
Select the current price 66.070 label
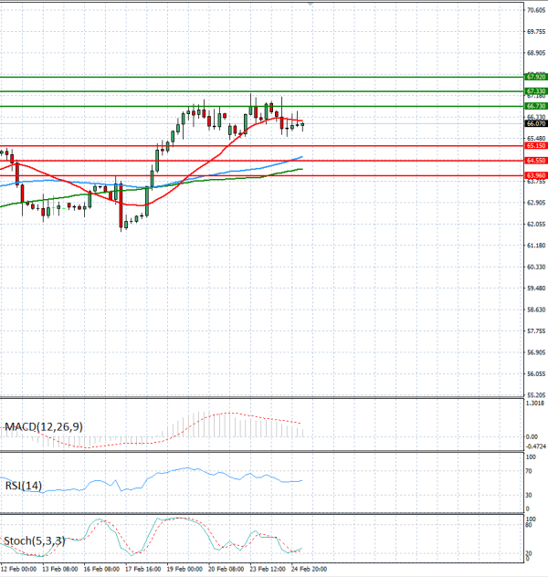point(536,123)
